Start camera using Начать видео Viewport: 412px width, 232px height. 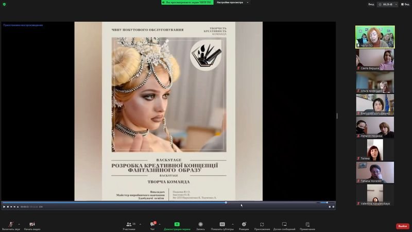coord(32,225)
